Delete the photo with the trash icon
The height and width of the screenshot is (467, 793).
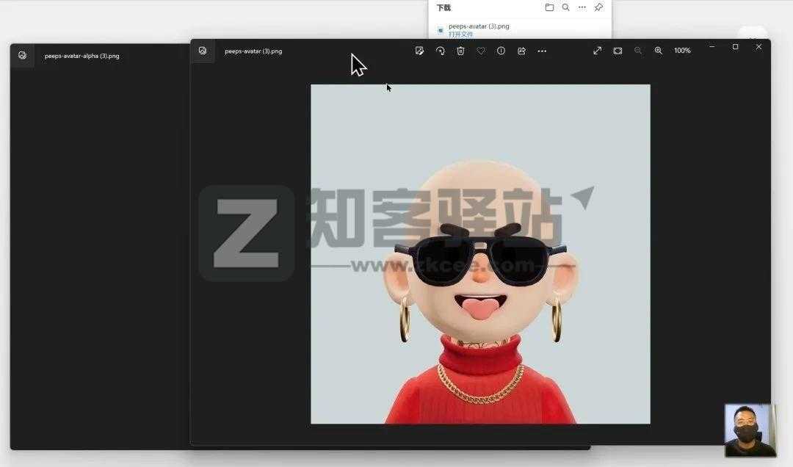460,51
